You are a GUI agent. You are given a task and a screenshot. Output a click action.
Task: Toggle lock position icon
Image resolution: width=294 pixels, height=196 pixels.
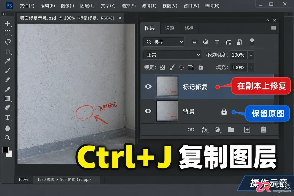[181, 67]
